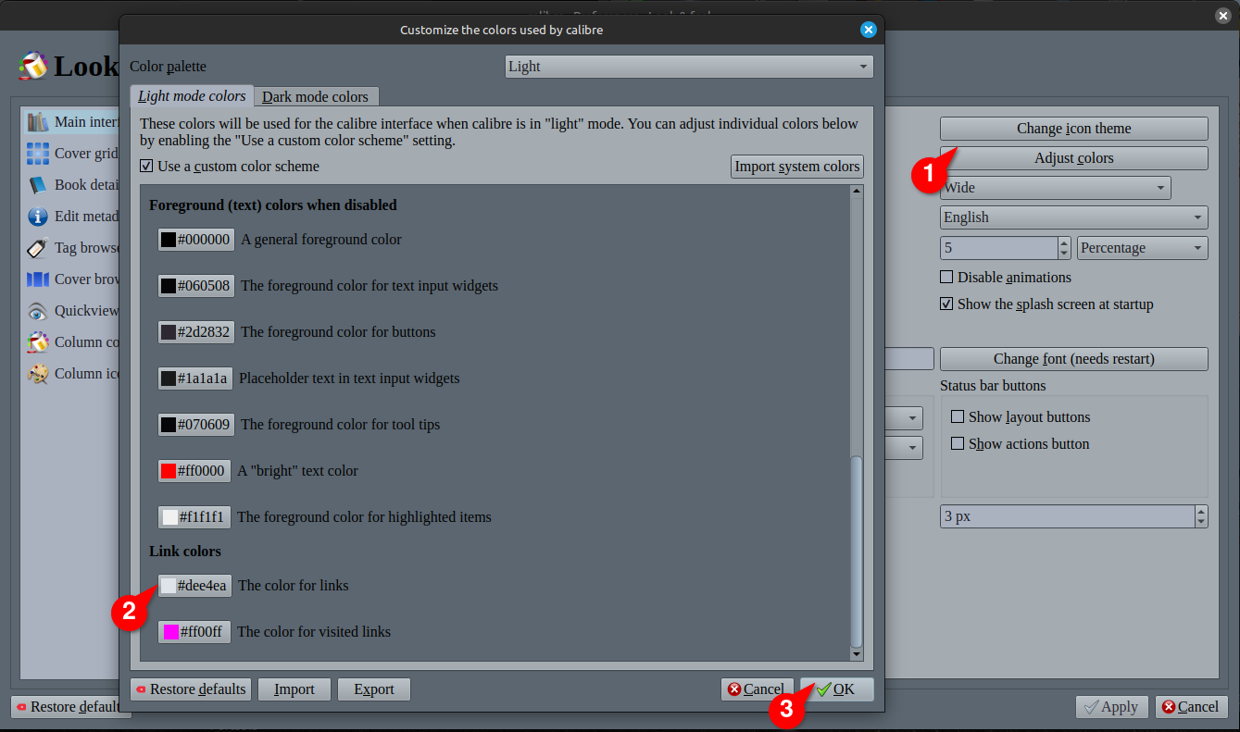This screenshot has width=1240, height=732.
Task: Select the Column coloring sidebar entry
Action: pyautogui.click(x=72, y=342)
